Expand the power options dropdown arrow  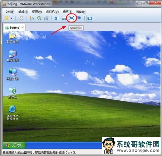[11, 18]
